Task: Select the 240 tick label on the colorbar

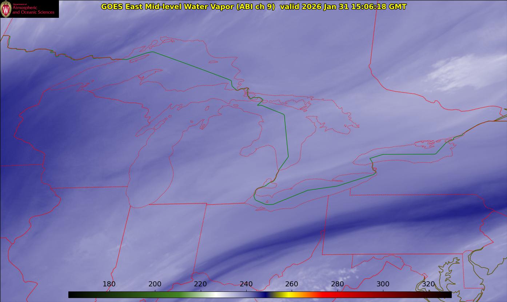Action: [x=246, y=284]
